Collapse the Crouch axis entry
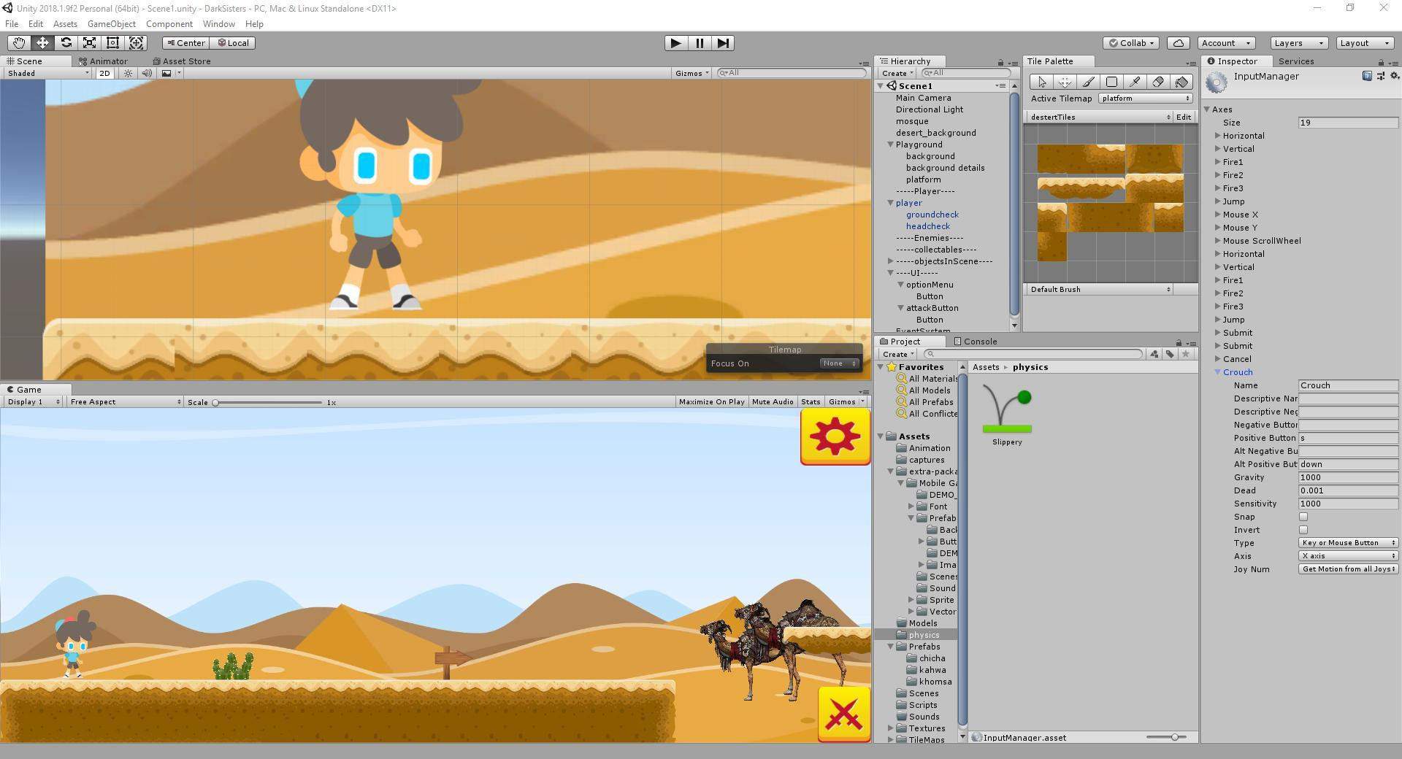Screen dimensions: 1402x759 point(1218,372)
